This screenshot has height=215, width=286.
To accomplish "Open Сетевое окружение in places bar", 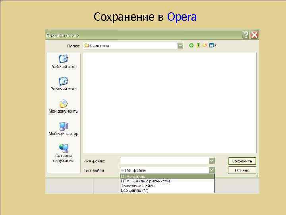I will pyautogui.click(x=64, y=153).
